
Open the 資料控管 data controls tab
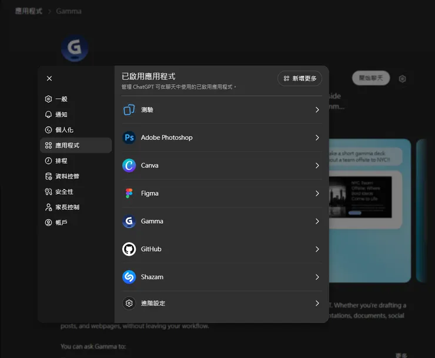click(76, 176)
